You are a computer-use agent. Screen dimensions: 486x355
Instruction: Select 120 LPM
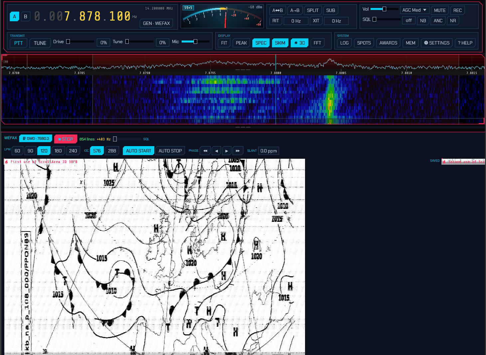[x=44, y=151]
